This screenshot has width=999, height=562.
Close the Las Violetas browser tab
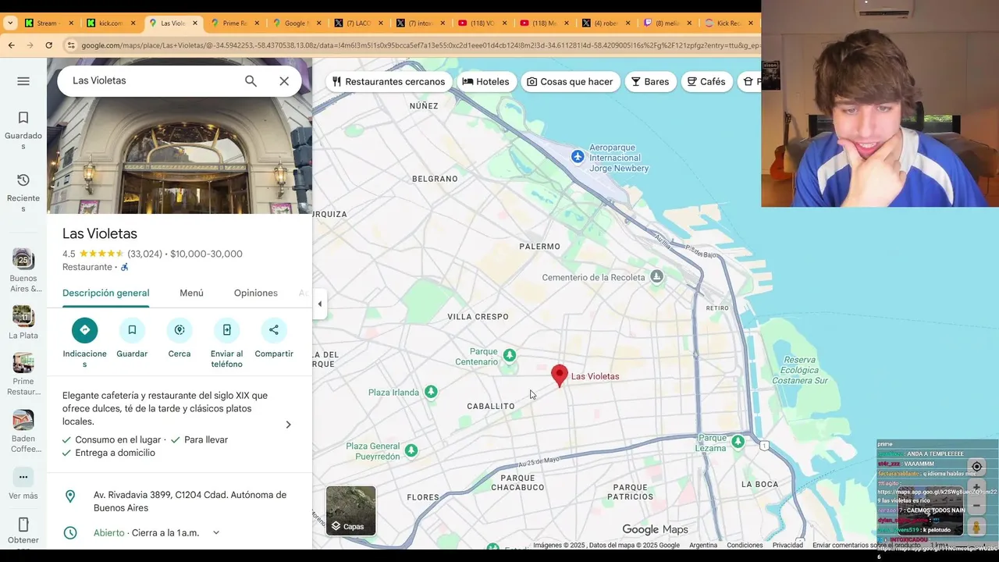[x=195, y=23]
